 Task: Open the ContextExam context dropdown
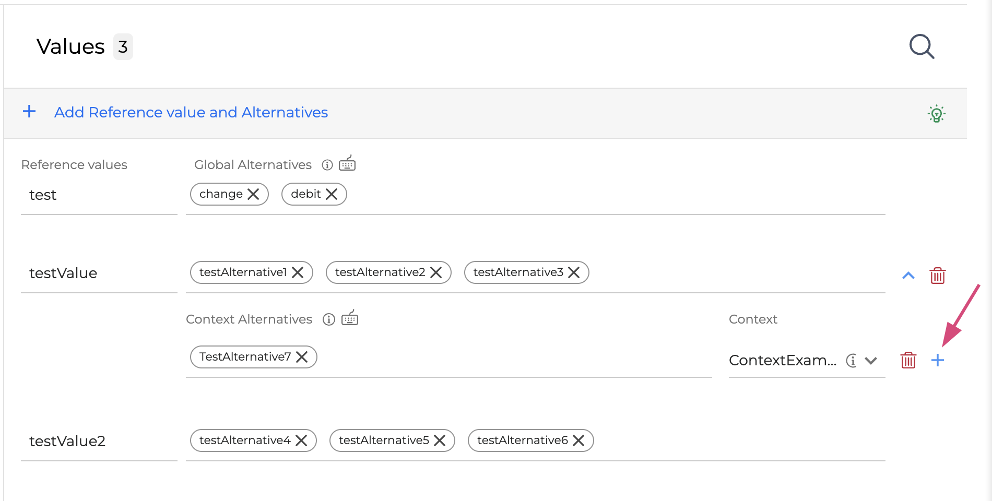coord(871,361)
